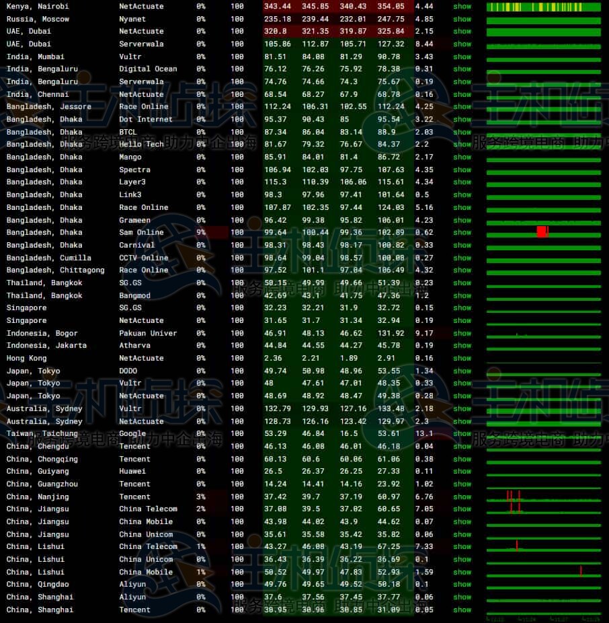The image size is (609, 623).
Task: Click provider name 'Digital Ocean'
Action: click(148, 69)
